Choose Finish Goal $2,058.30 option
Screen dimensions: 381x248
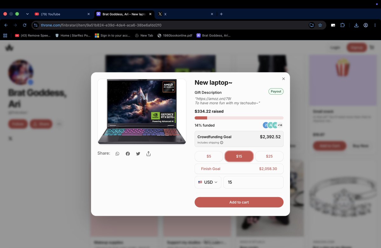239,169
